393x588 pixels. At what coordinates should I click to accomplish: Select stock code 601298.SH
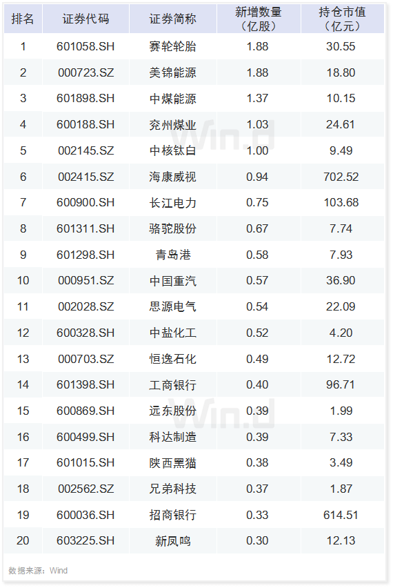[85, 255]
